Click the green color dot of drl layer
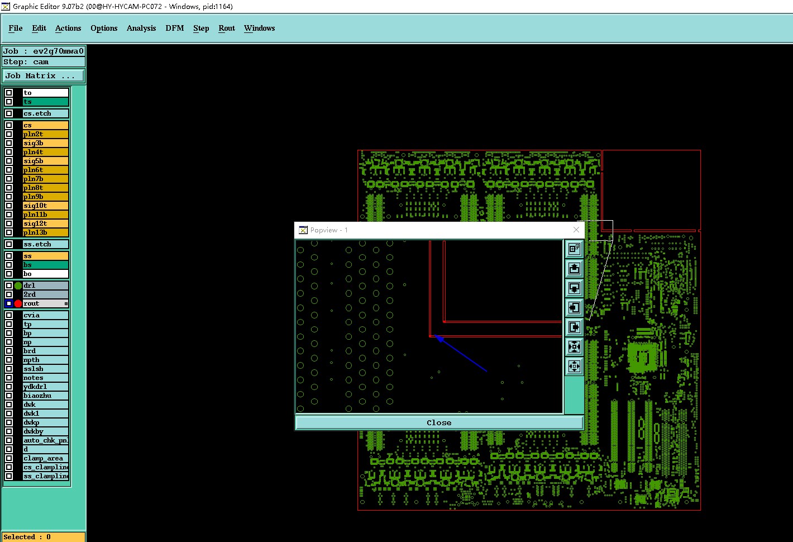 click(x=18, y=286)
